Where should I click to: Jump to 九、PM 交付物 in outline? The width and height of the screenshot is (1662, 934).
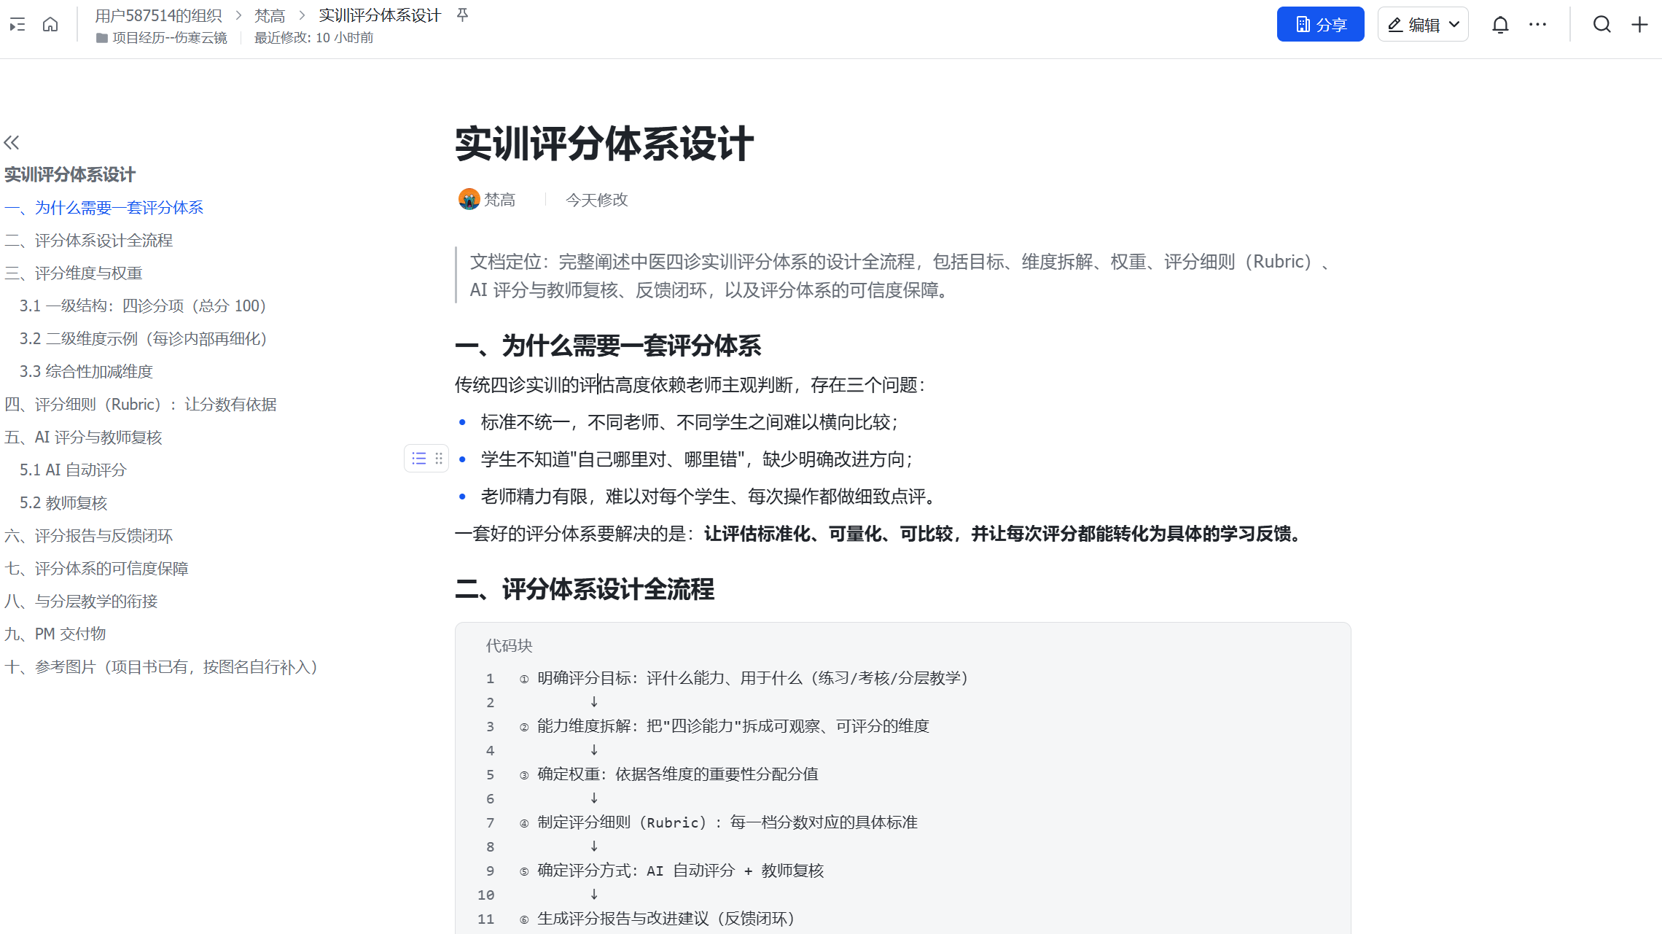pyautogui.click(x=55, y=634)
